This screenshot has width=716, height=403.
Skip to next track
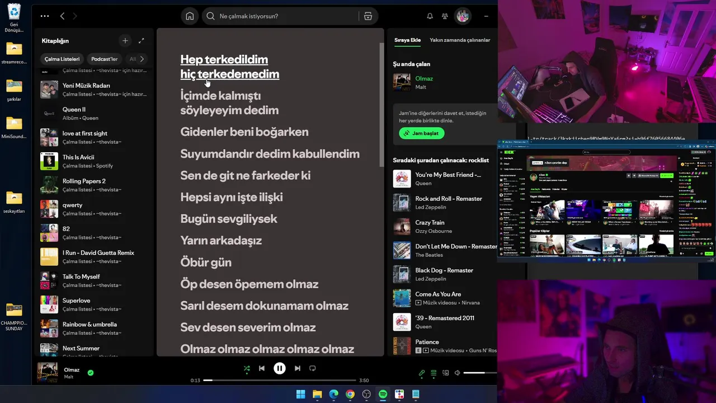(298, 368)
